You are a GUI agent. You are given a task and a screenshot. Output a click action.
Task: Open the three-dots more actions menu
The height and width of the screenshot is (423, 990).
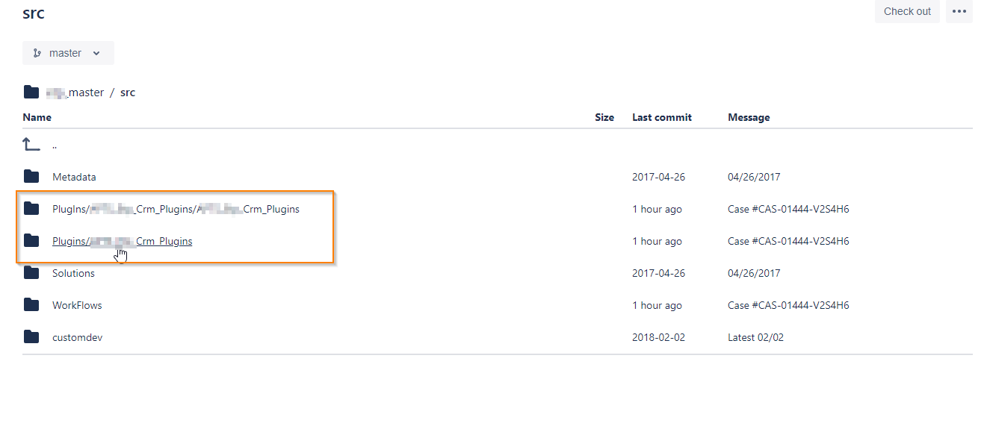[959, 11]
